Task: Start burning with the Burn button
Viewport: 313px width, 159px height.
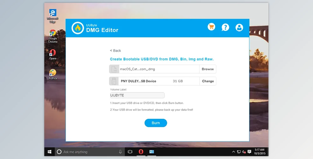Action: pyautogui.click(x=156, y=123)
